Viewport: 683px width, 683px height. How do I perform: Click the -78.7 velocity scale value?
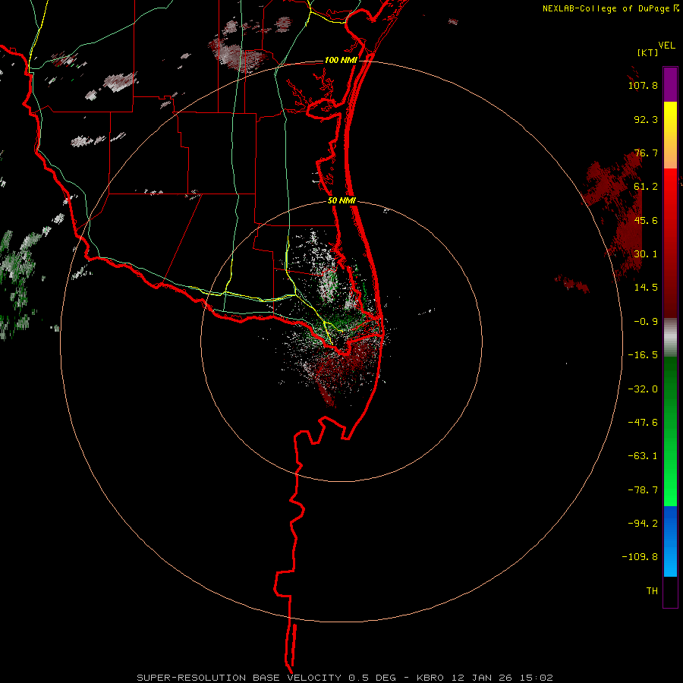643,490
